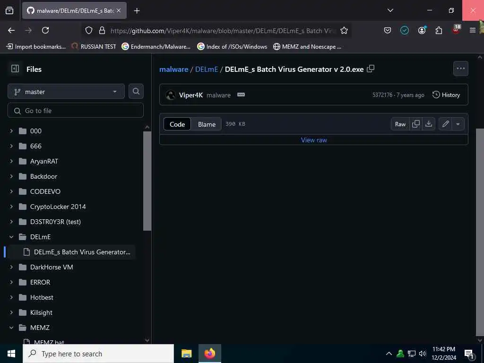Switch to Code view tab
Screen dimensions: 484x363
point(177,124)
